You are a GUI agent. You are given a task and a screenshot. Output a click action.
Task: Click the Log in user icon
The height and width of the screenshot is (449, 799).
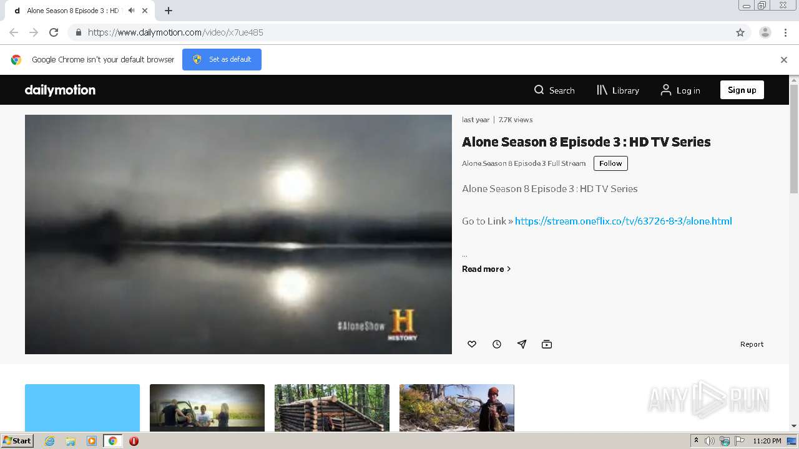point(666,90)
